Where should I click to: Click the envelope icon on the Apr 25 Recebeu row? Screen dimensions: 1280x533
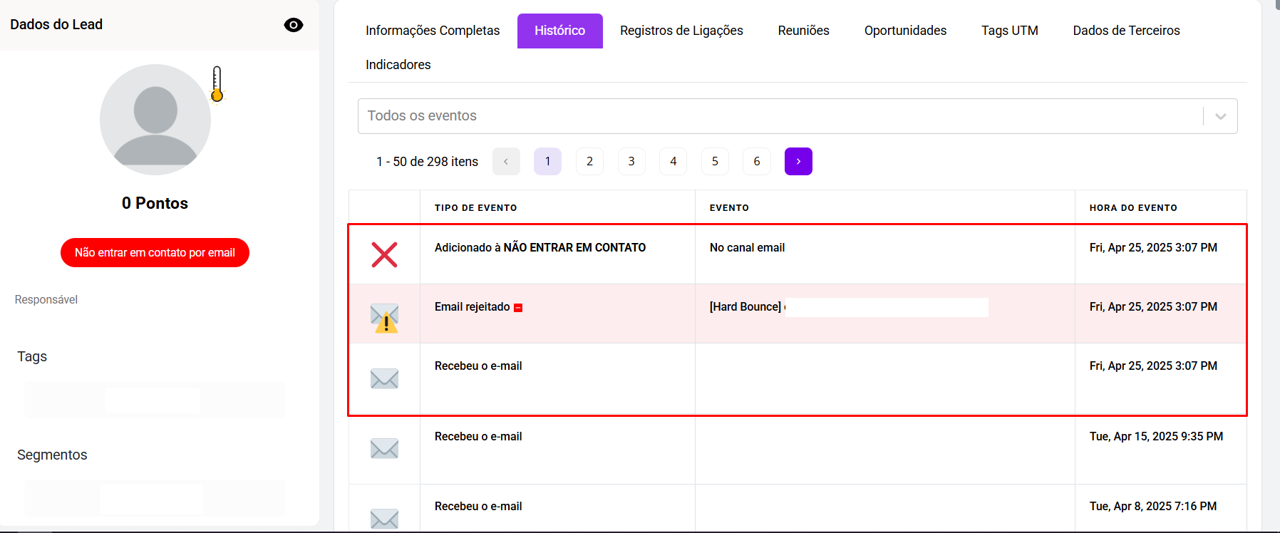coord(384,378)
